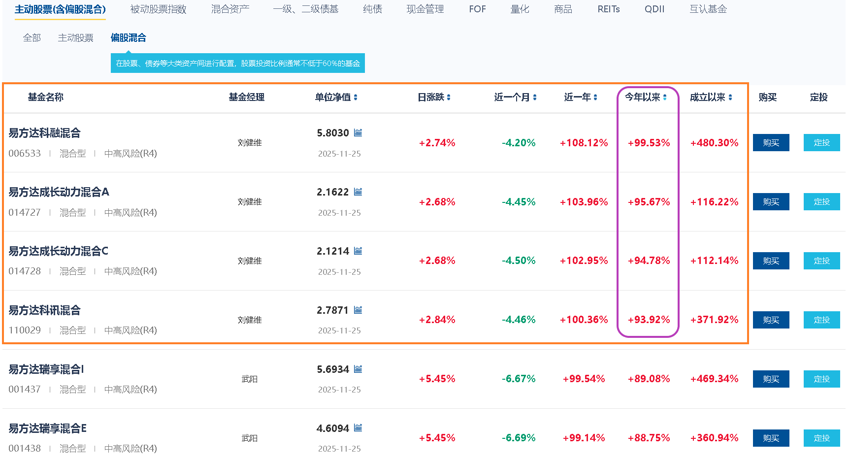Open NAV chart icon for 易方达瑞享混合E
The height and width of the screenshot is (460, 850).
[x=358, y=427]
